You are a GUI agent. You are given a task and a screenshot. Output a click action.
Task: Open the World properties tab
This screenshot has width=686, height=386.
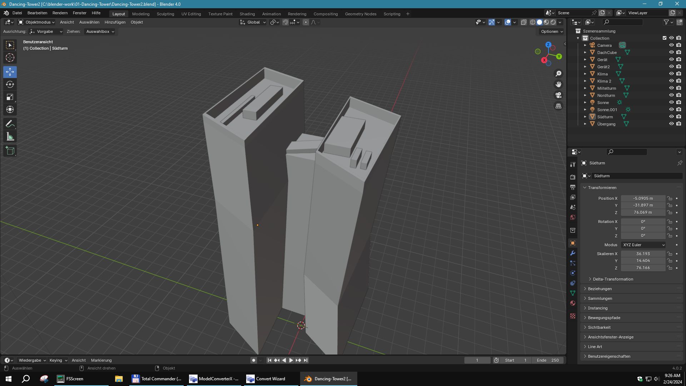(x=573, y=217)
